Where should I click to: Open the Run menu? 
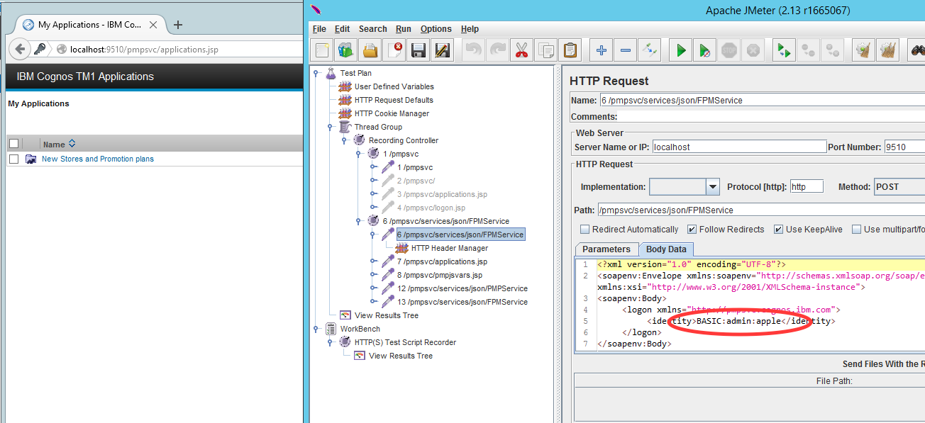coord(404,29)
